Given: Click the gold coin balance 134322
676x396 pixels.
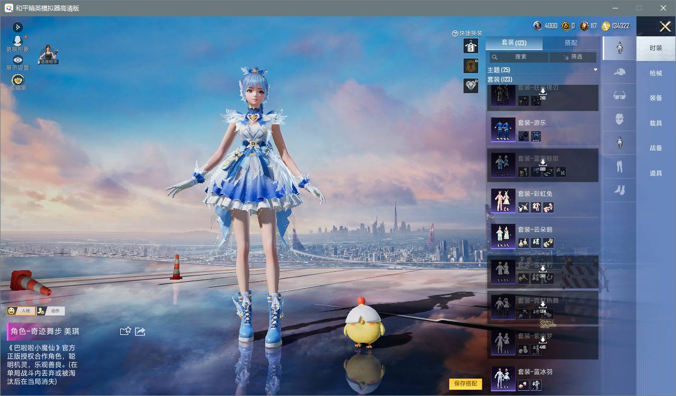Looking at the screenshot, I should pyautogui.click(x=615, y=26).
